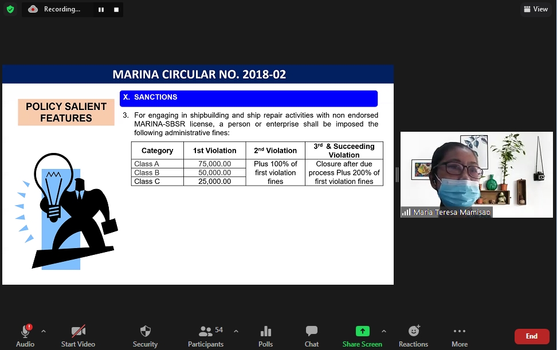Click the slide title MARINA CIRCULAR NO. 2018-02
Image resolution: width=557 pixels, height=350 pixels.
[x=199, y=74]
